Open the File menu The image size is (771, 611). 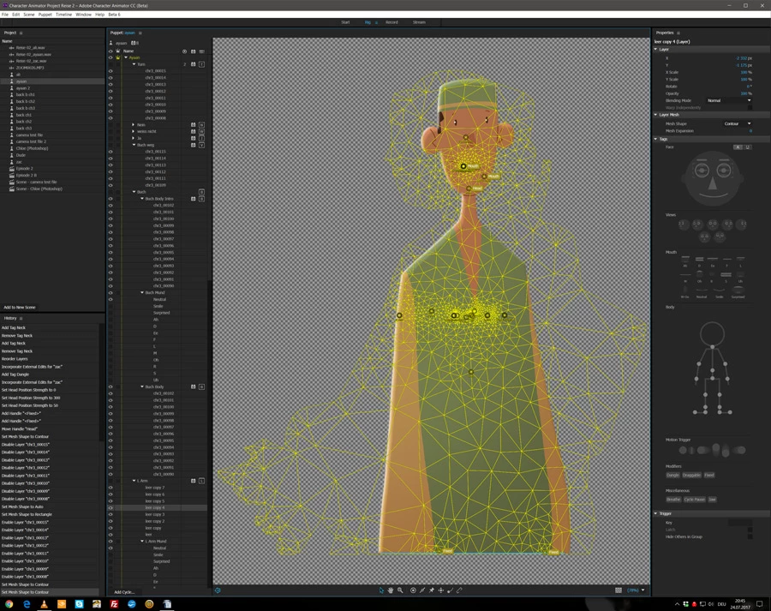point(5,15)
